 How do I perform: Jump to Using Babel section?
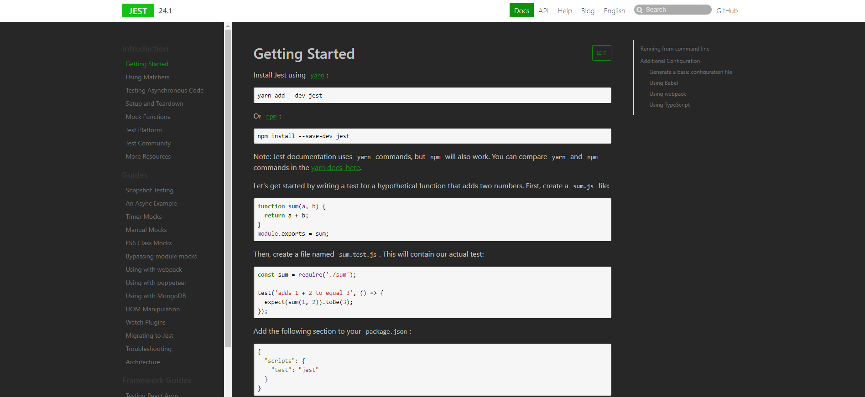pyautogui.click(x=664, y=83)
